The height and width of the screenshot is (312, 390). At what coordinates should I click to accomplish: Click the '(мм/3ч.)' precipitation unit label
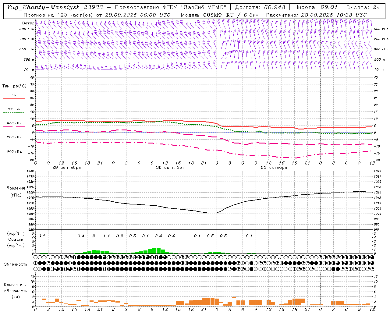click(x=16, y=234)
